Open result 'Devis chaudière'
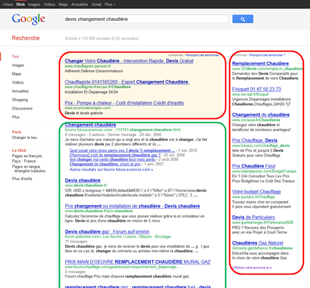 tap(82, 180)
